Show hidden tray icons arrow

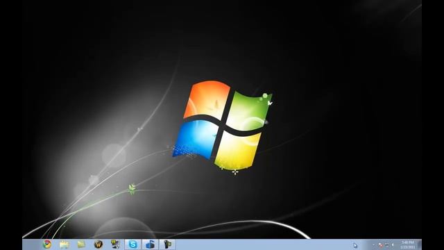pyautogui.click(x=373, y=245)
